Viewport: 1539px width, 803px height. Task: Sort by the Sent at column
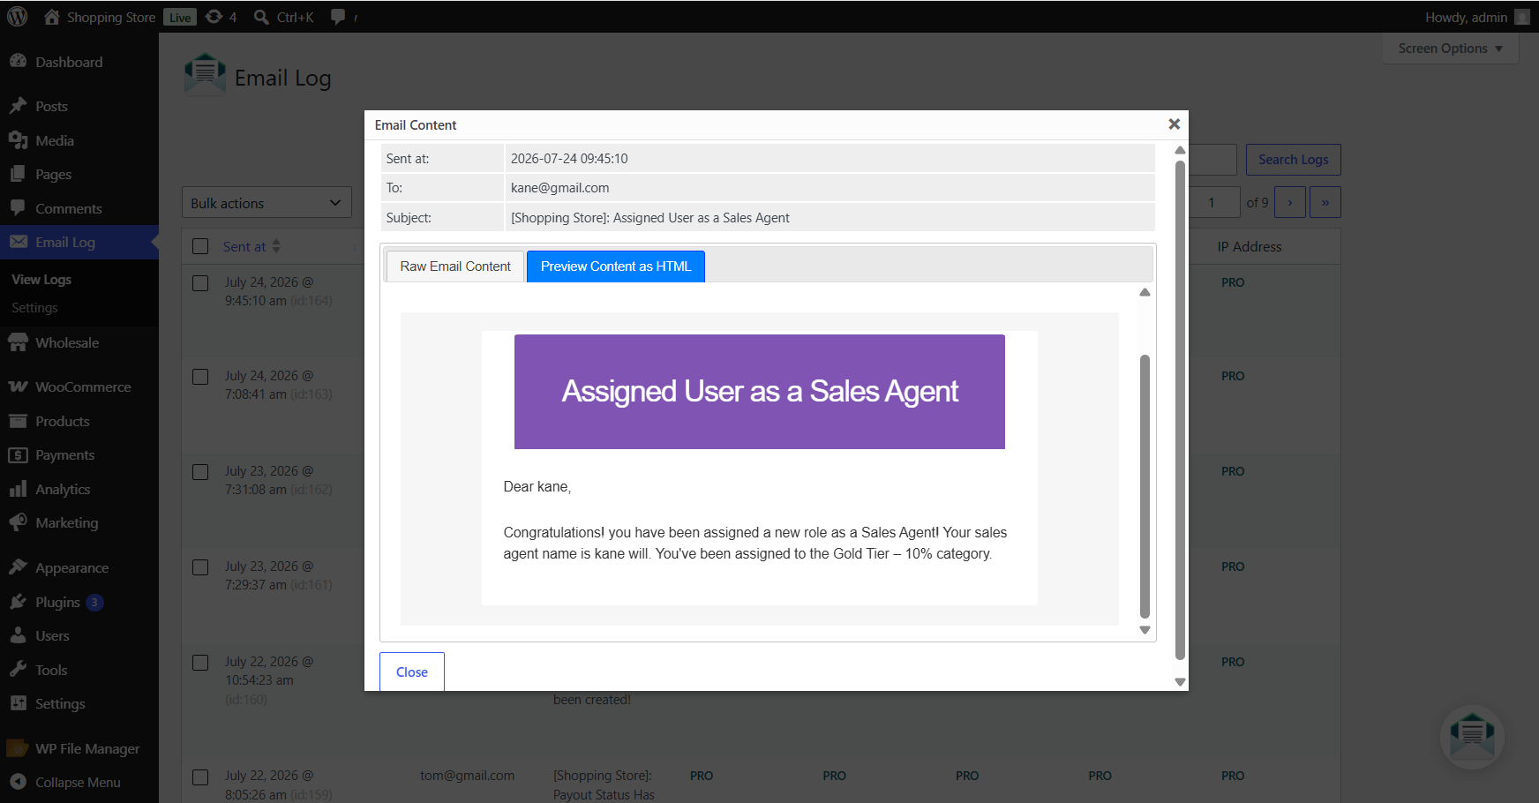251,246
